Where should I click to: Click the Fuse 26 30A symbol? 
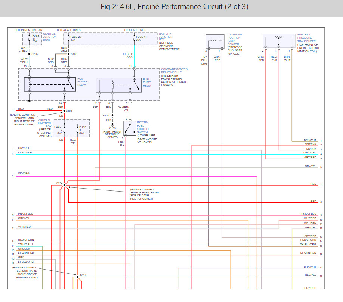click(x=69, y=39)
